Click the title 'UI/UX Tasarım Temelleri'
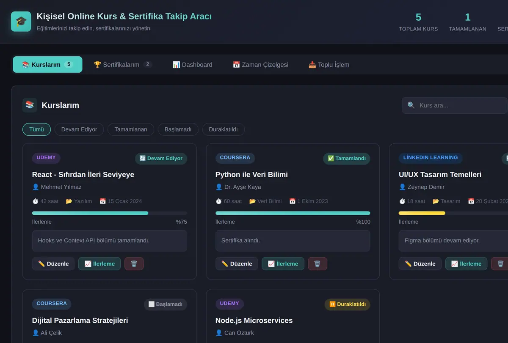Viewport: 508px width, 343px height. [440, 175]
